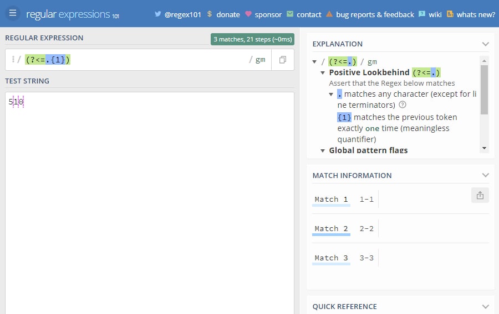Click the regular expressions 101 logo
499x314 pixels.
73,14
